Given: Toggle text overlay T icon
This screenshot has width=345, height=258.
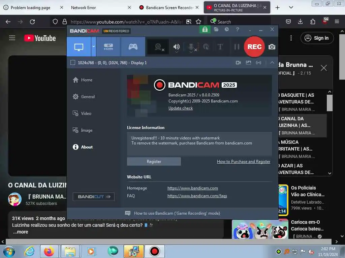Looking at the screenshot, I should coord(220,47).
